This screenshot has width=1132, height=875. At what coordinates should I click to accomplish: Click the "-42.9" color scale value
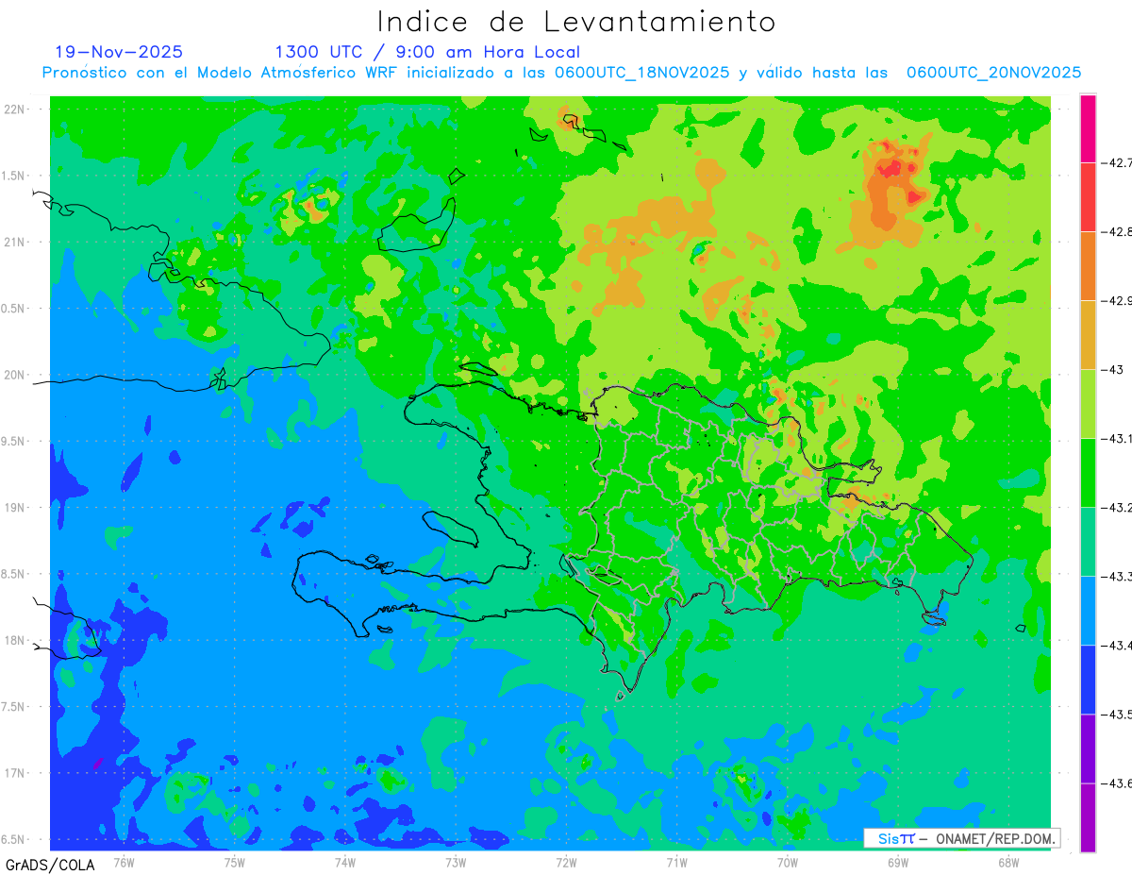coord(1117,301)
